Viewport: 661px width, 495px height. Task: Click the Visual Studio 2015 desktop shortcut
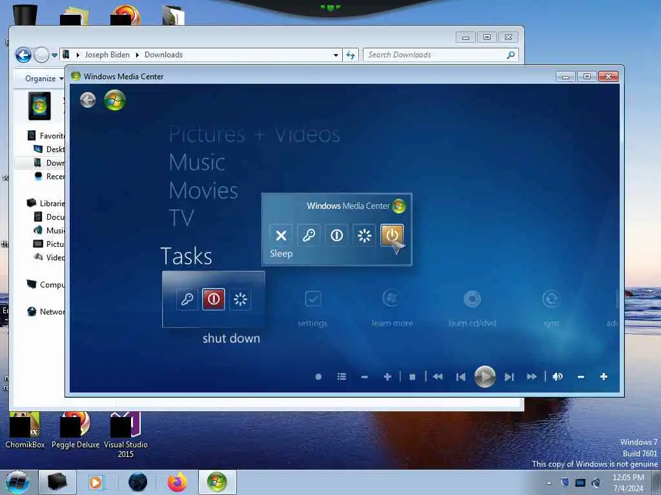(x=126, y=435)
